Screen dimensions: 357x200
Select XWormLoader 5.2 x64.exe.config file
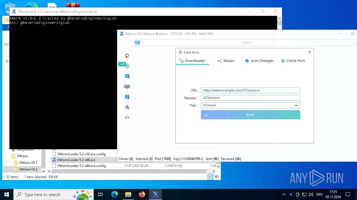coord(81,166)
